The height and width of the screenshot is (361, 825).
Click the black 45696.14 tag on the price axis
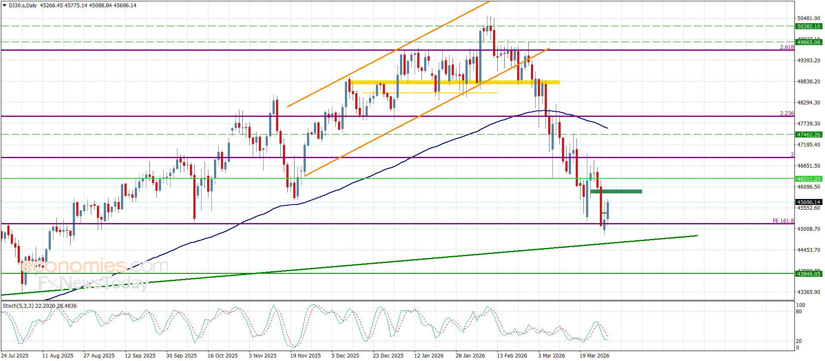809,202
